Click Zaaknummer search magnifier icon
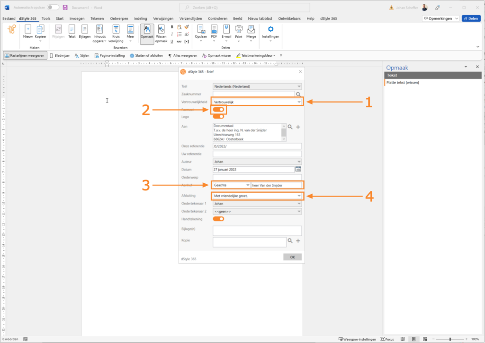485x343 pixels. (x=298, y=94)
